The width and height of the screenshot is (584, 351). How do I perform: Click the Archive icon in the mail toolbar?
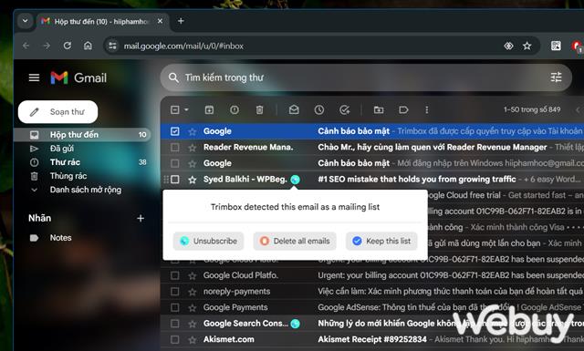(209, 109)
